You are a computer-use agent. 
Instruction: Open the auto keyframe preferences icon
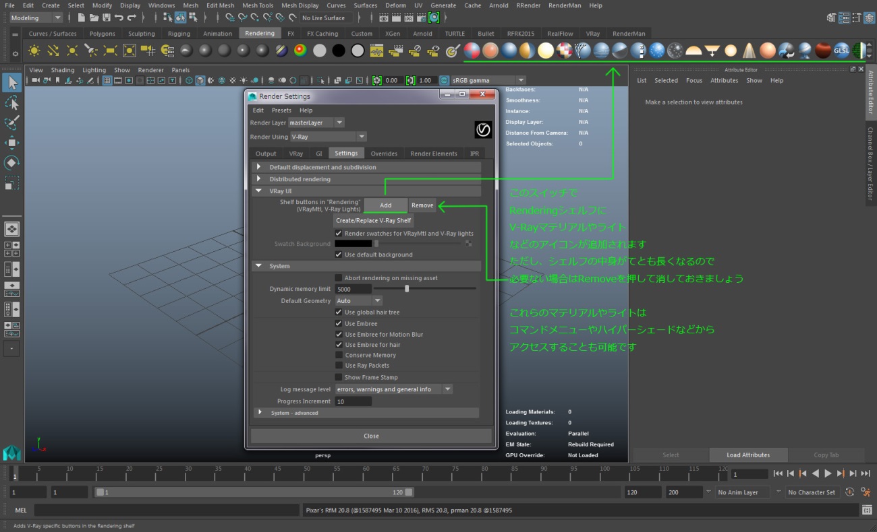(x=864, y=492)
